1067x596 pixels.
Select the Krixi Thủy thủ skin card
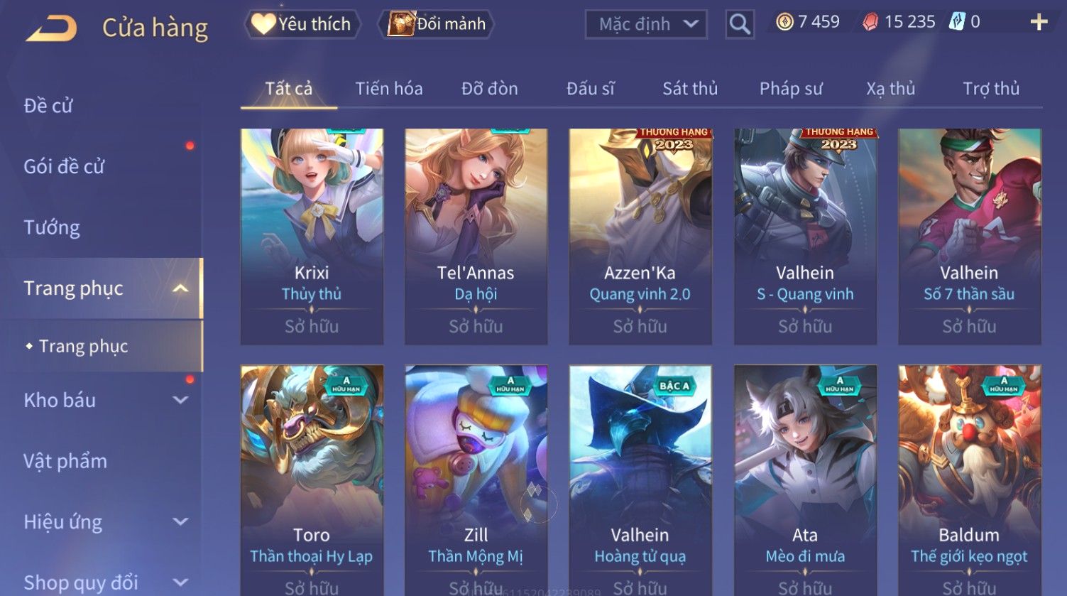tap(312, 237)
